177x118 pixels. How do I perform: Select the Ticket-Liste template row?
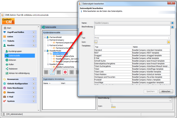click(132, 72)
